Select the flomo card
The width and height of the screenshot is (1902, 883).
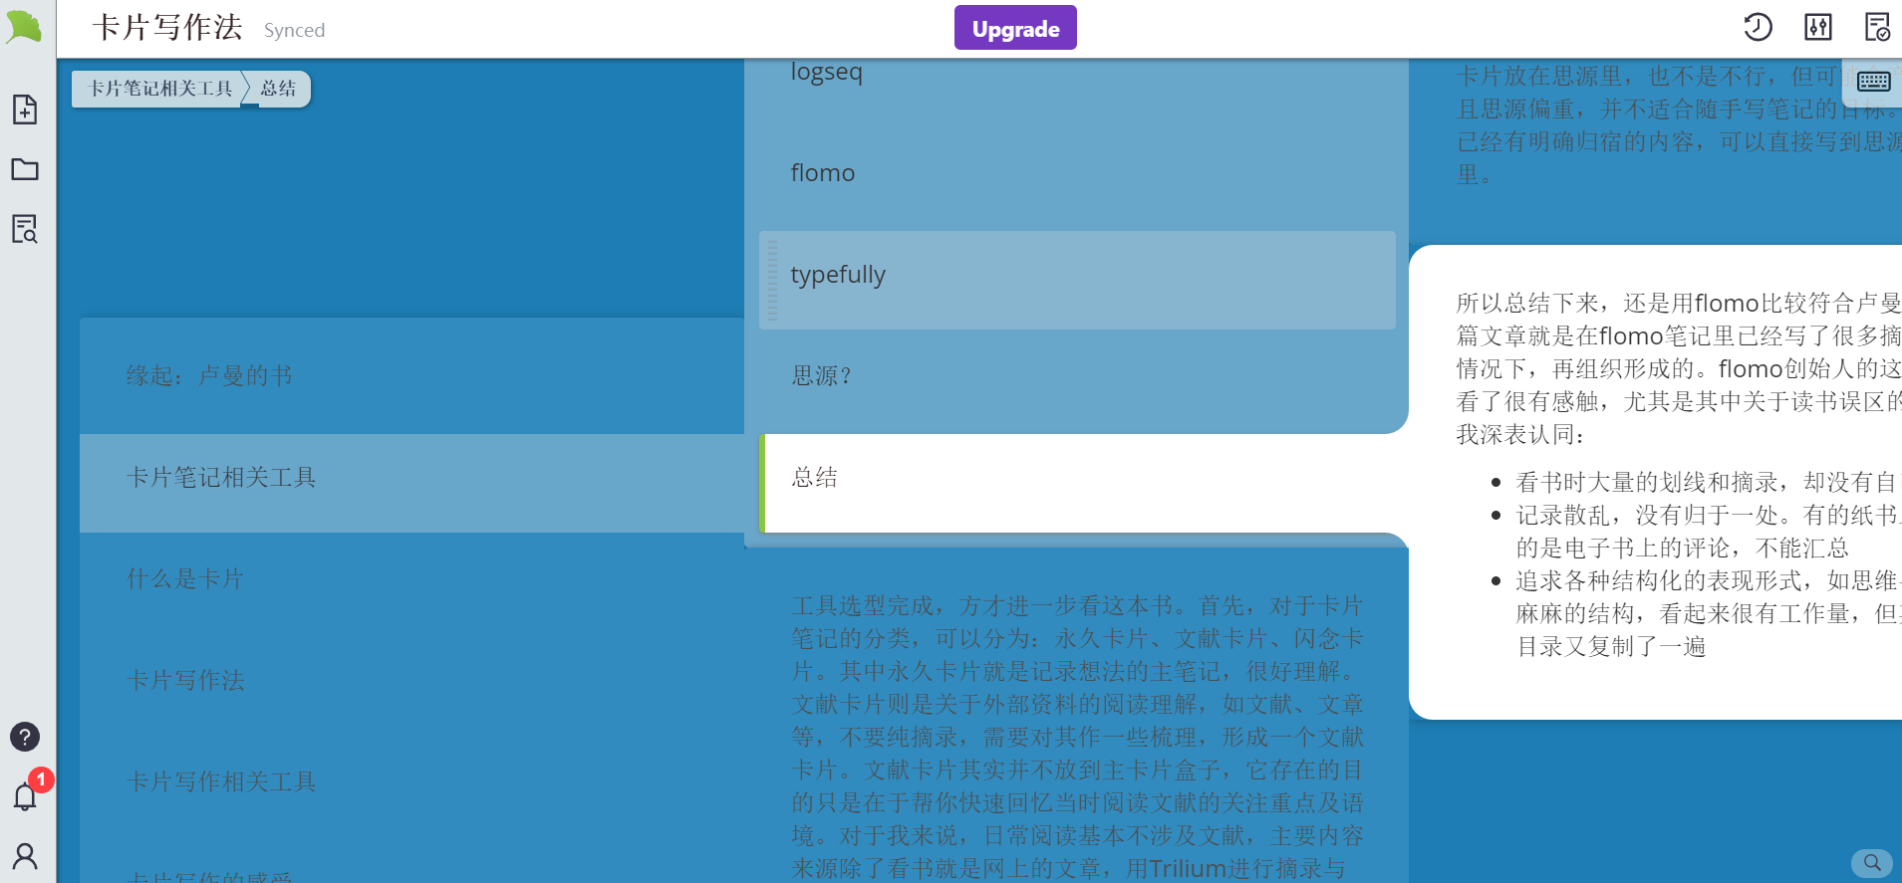(x=1076, y=173)
